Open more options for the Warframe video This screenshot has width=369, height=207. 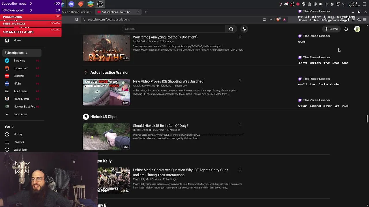point(240,37)
